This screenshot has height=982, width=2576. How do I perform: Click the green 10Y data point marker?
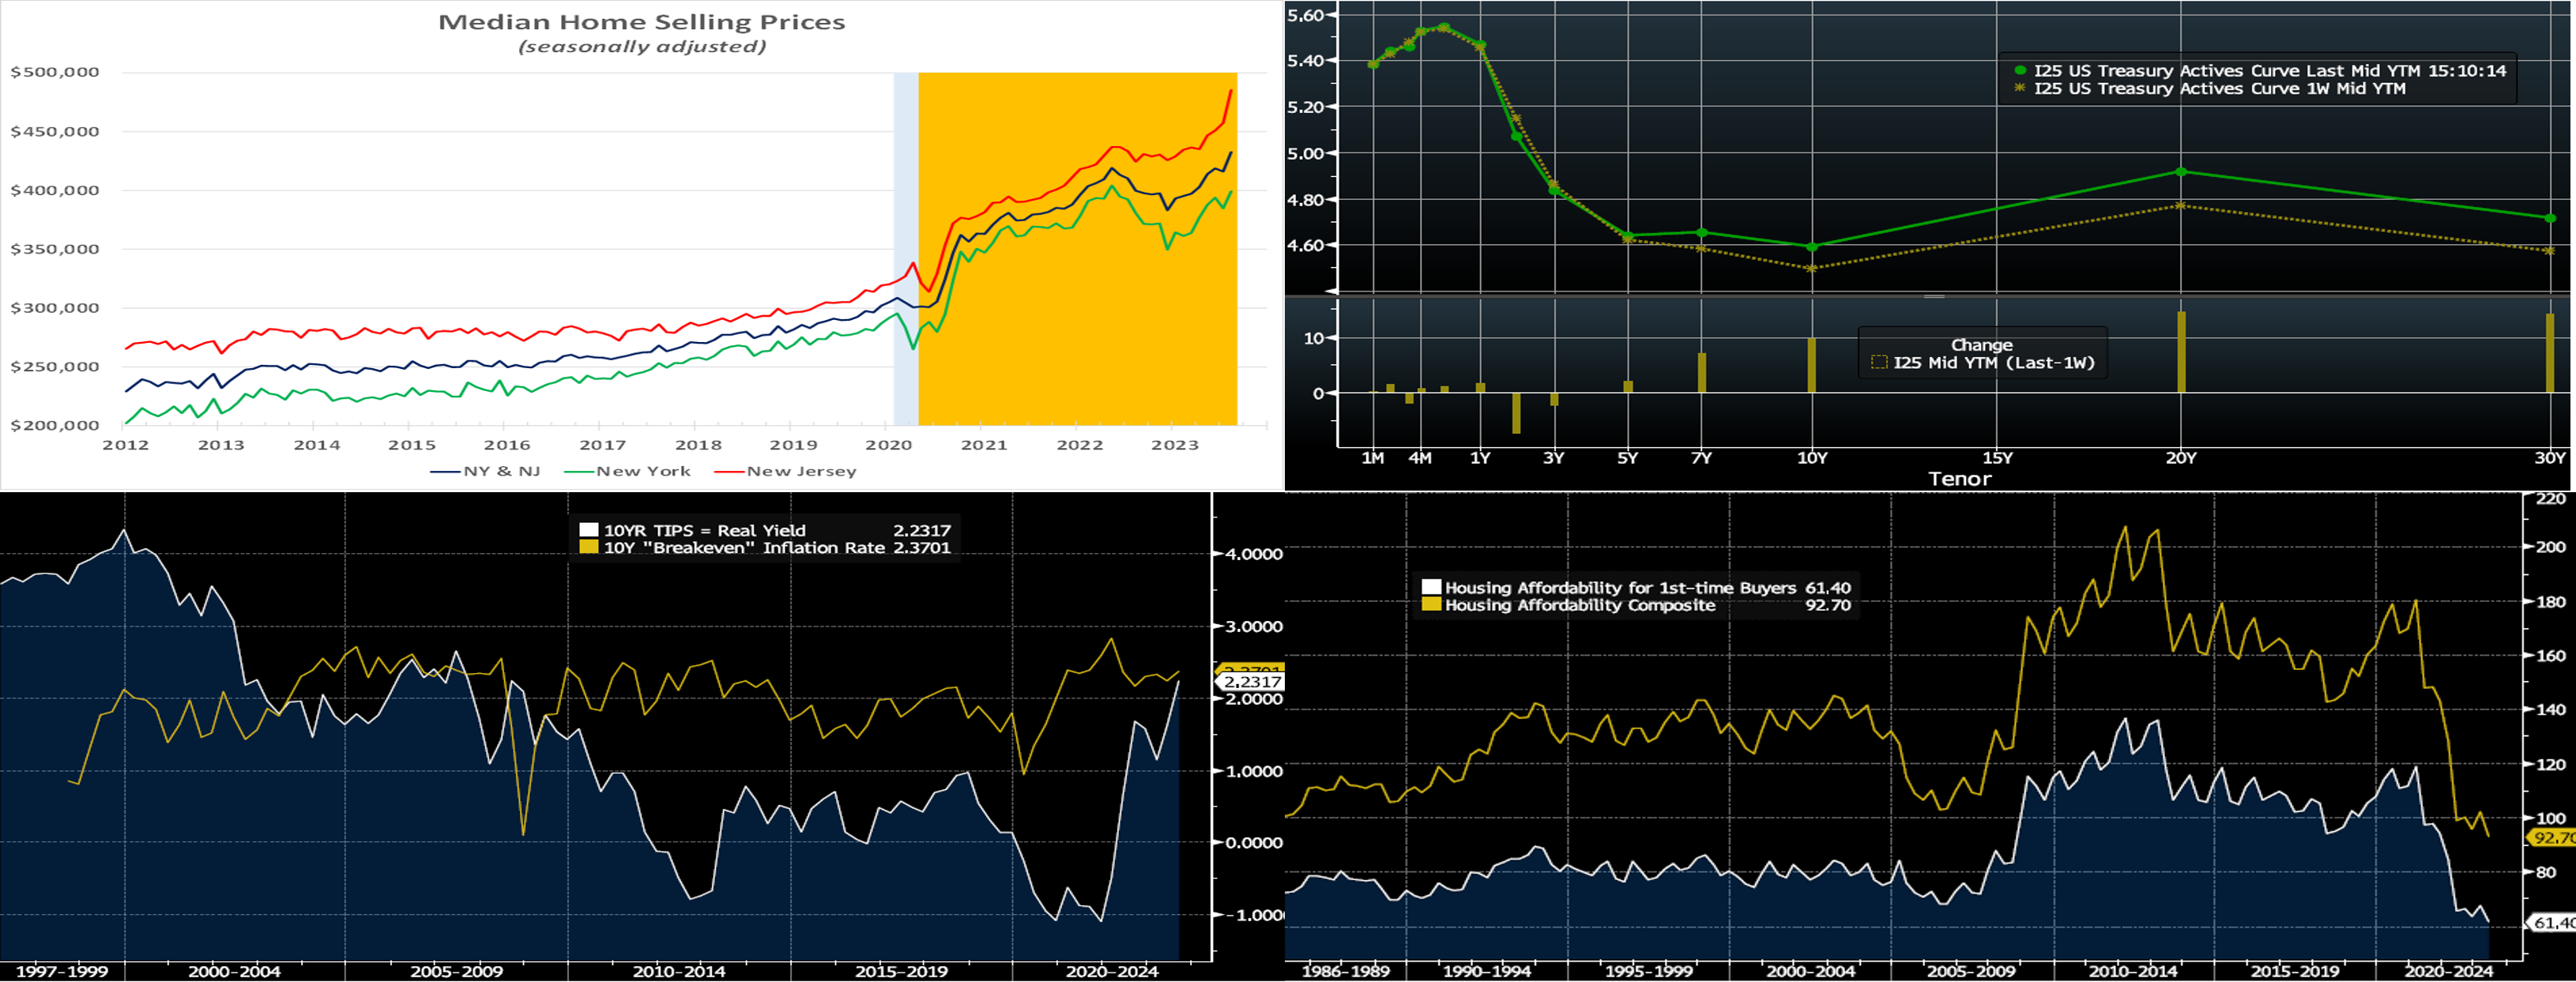1812,247
